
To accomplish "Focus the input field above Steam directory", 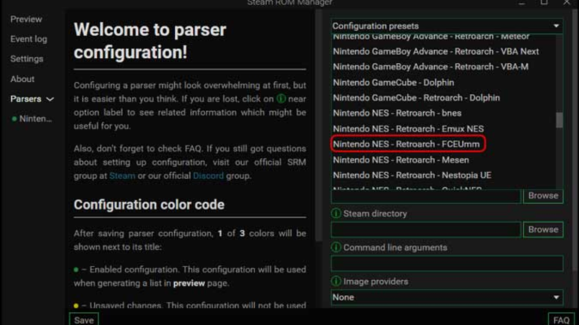I will (x=426, y=196).
